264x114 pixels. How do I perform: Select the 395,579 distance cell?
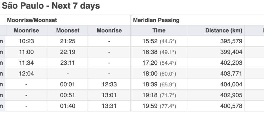coord(216,41)
